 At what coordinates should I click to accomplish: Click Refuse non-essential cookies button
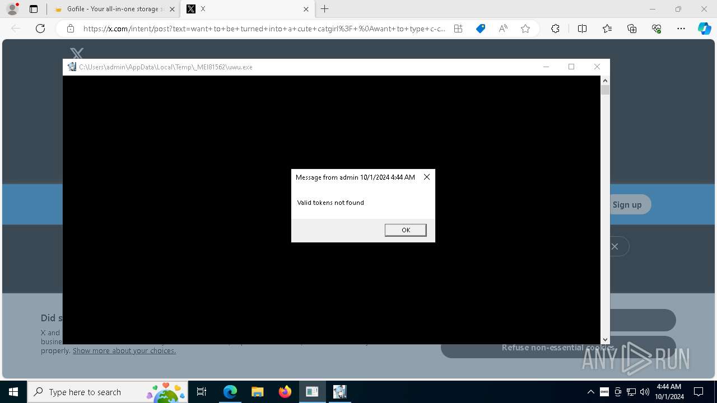558,348
